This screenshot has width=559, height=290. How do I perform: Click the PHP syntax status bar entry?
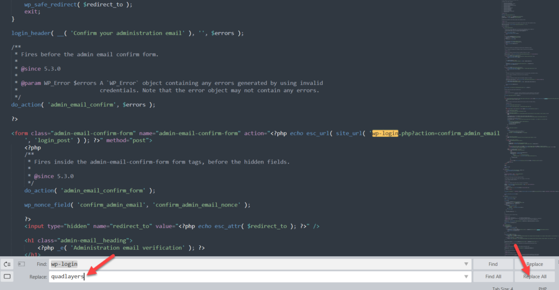(542, 288)
